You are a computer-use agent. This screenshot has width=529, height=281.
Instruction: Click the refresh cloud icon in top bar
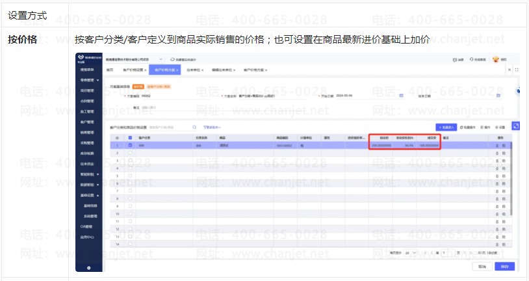(172, 59)
